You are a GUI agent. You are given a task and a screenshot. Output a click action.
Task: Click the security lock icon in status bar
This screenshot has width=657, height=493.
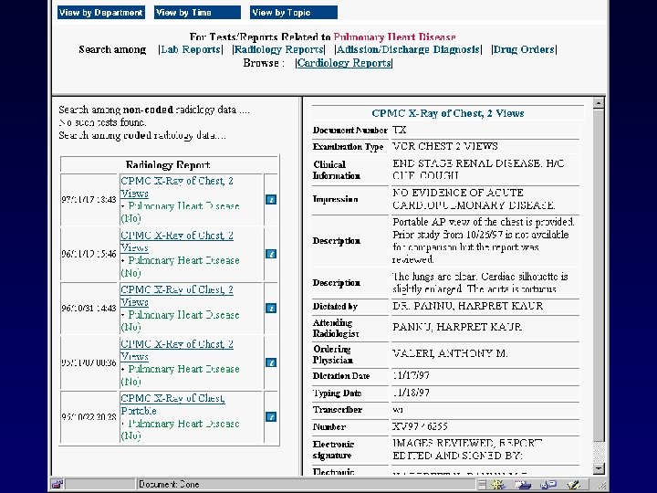coord(57,485)
